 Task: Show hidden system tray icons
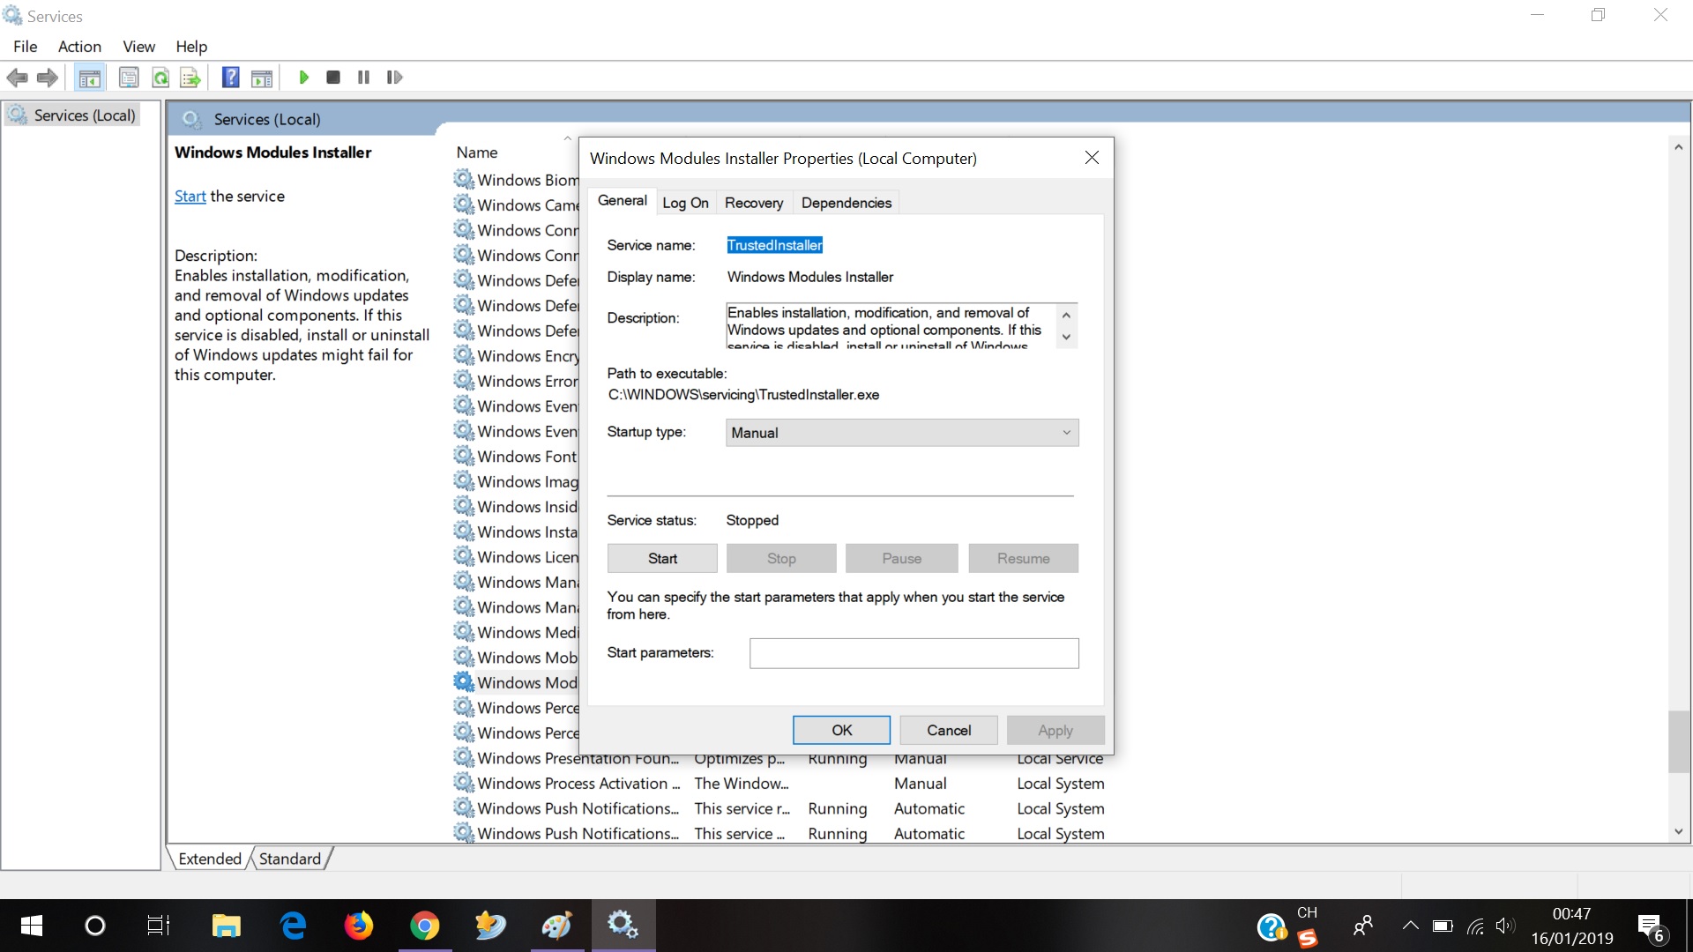(x=1411, y=926)
